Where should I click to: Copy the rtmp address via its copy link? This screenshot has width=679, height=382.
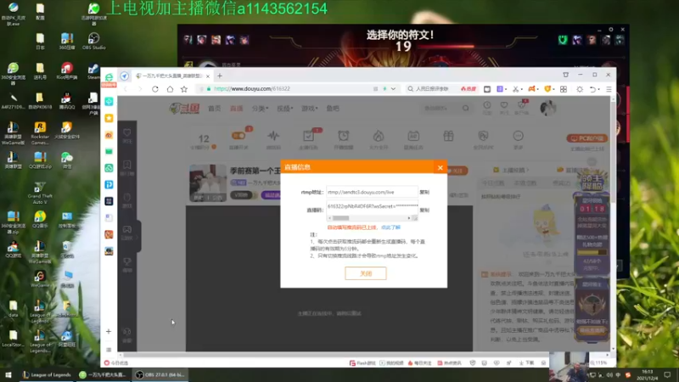coord(424,192)
